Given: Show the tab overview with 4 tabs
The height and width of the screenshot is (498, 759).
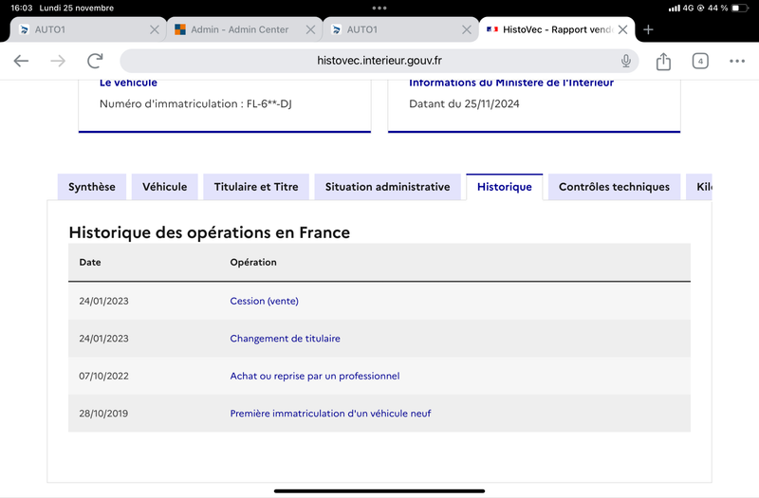Looking at the screenshot, I should click(700, 61).
